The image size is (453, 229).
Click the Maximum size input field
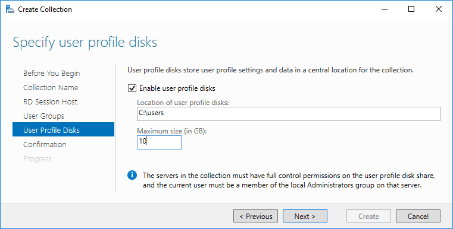[159, 142]
